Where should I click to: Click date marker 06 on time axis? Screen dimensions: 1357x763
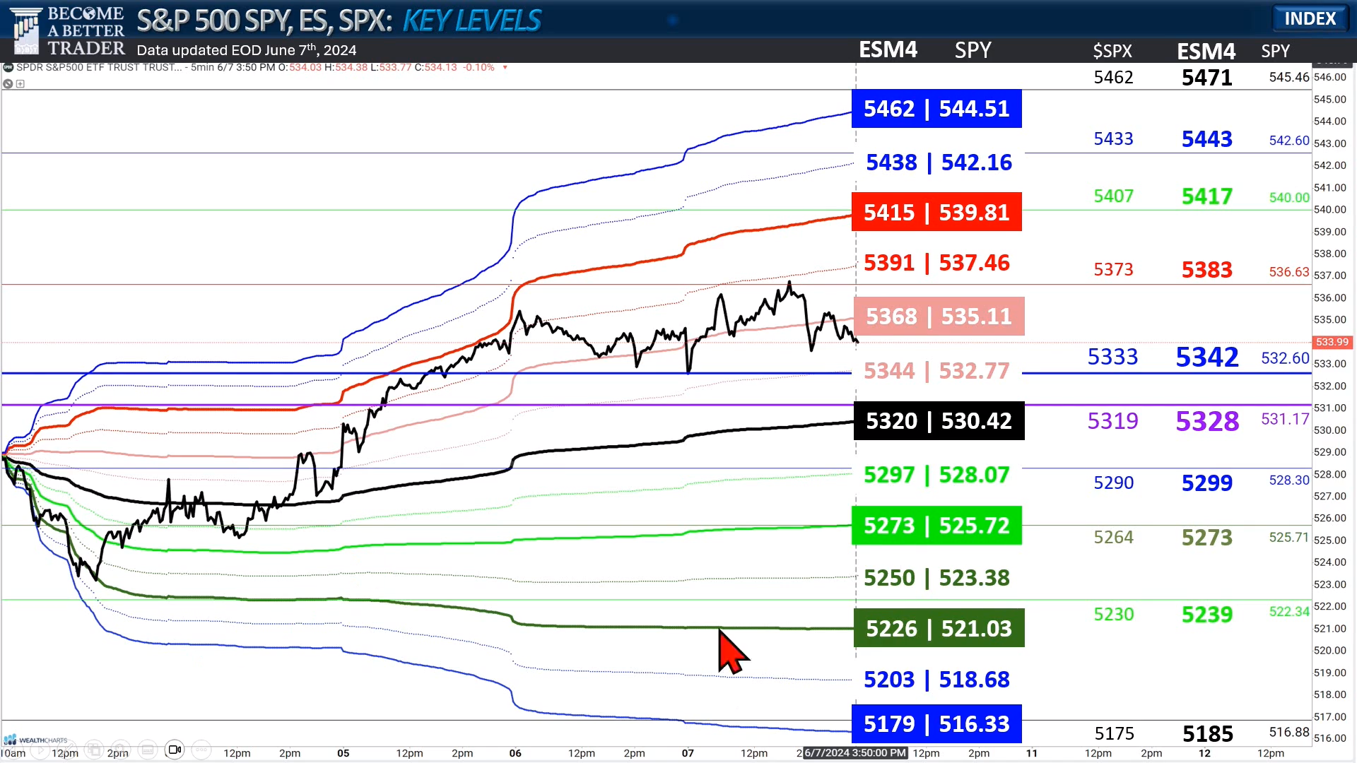point(515,753)
